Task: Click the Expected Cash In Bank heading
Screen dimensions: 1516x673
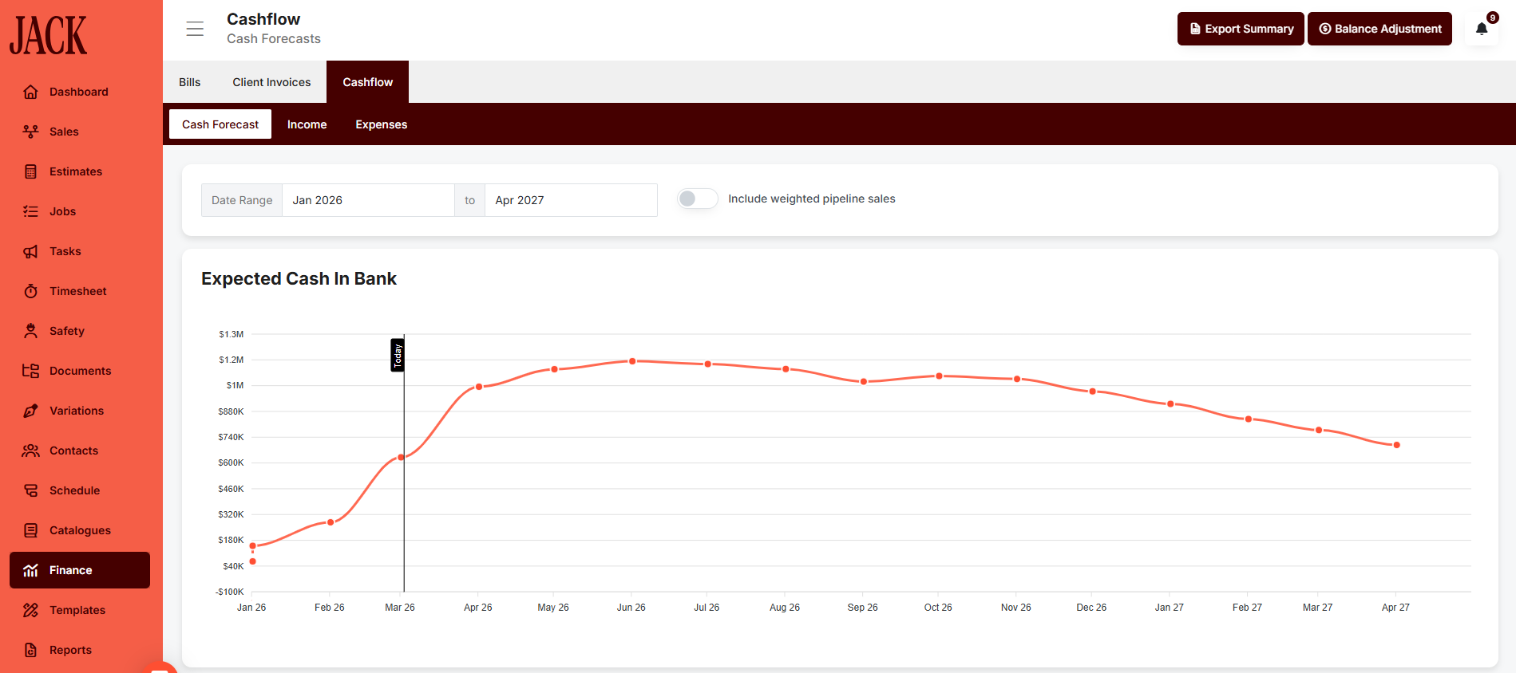Action: tap(299, 278)
